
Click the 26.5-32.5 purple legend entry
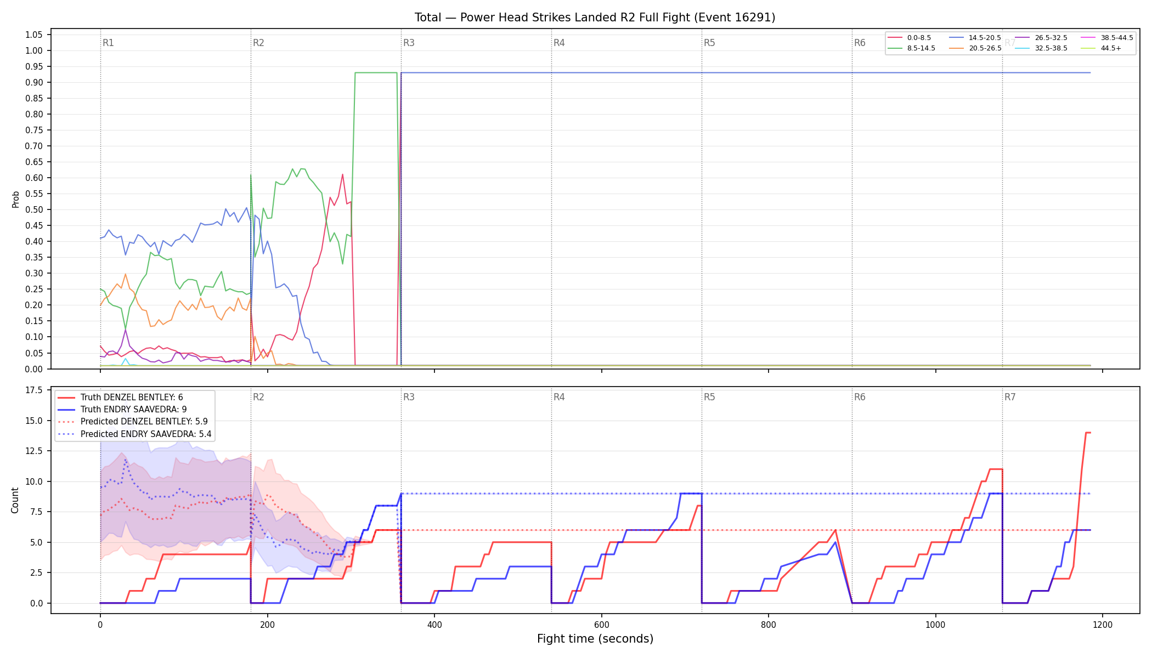point(1042,38)
